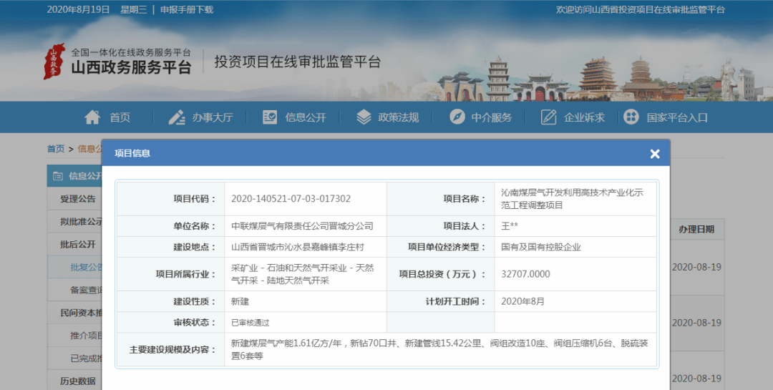Click location 山西省晋城市沁水县嘉峰镇李庄村

298,247
